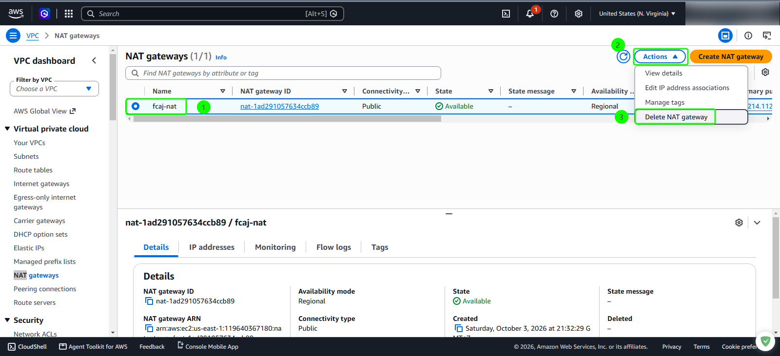Open the help question mark icon

(x=554, y=14)
